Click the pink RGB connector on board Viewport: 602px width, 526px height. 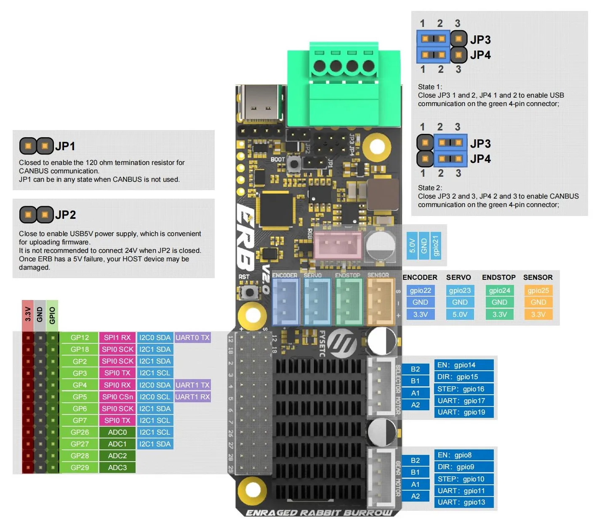338,245
